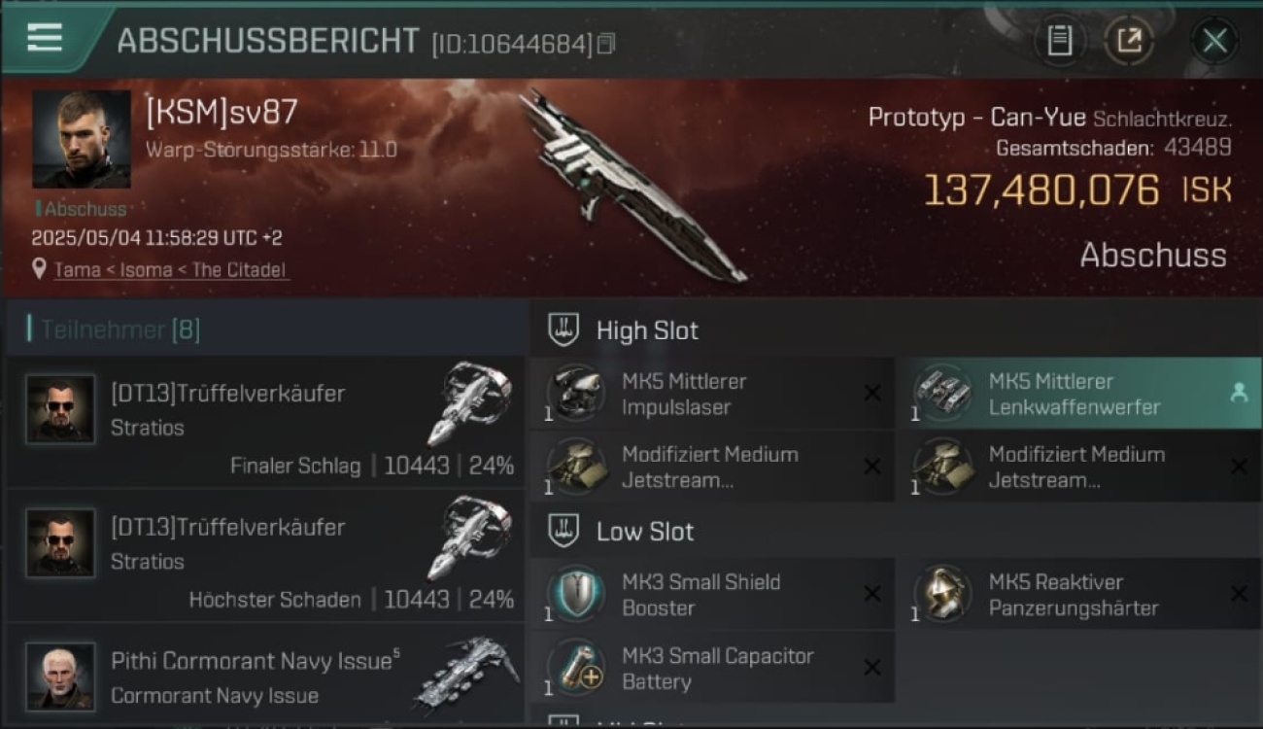Click the MK5 Reaktiver Panzerungshärter icon
Screen dimensions: 1263x729
pos(942,594)
